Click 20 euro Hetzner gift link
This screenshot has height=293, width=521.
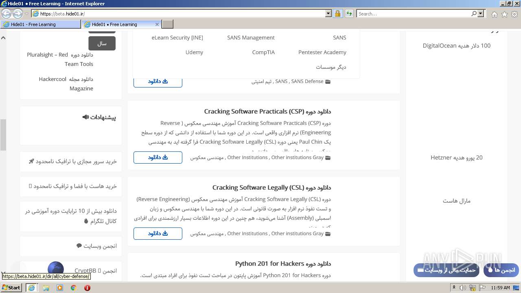(456, 157)
